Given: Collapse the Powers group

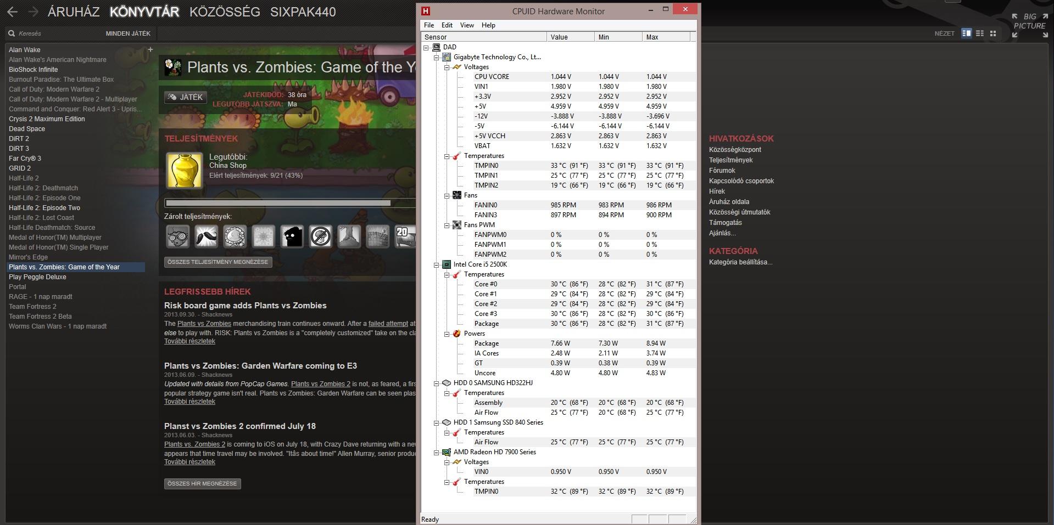Looking at the screenshot, I should coord(447,334).
